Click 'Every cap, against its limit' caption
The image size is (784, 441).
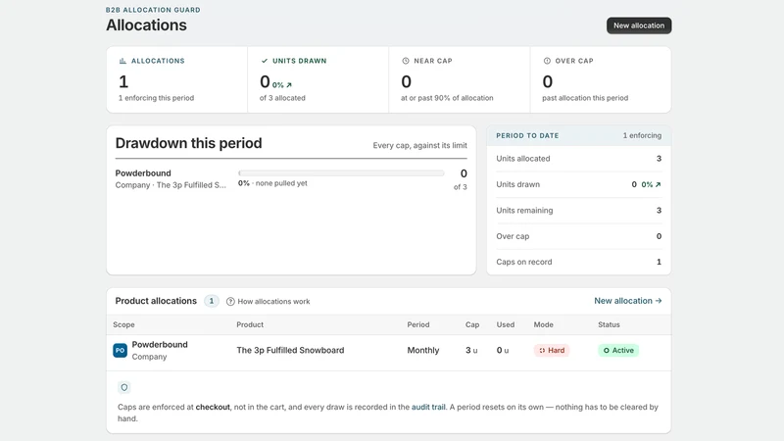(420, 145)
